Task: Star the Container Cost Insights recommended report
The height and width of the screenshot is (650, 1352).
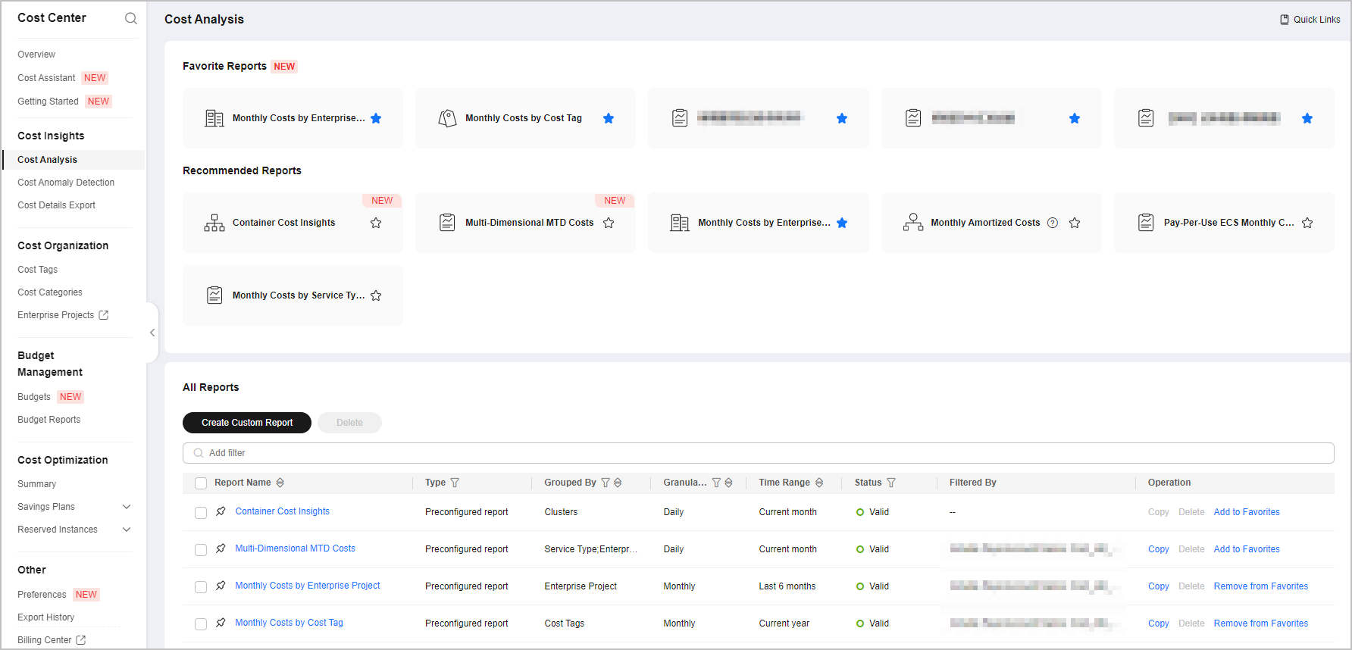Action: point(376,223)
